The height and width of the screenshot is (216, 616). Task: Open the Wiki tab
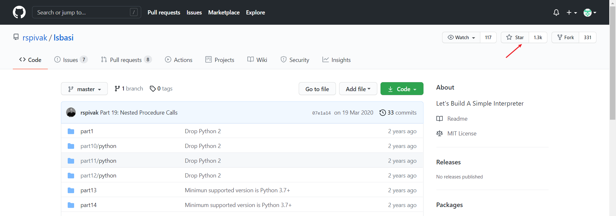coord(257,60)
